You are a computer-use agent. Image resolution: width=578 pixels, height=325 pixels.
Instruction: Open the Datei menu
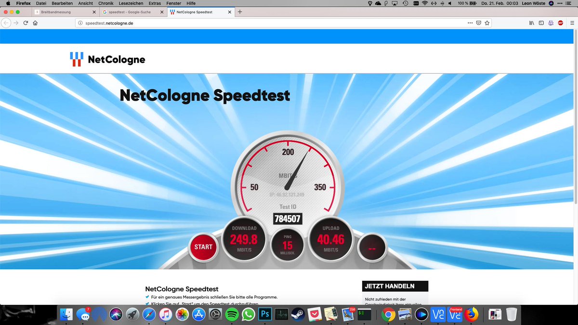click(41, 3)
